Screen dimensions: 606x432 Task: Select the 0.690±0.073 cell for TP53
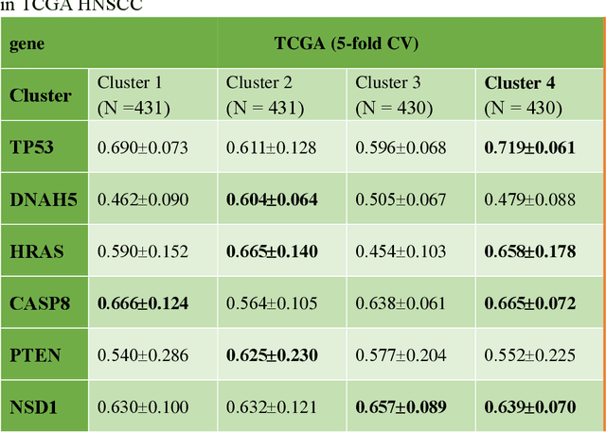tap(143, 147)
